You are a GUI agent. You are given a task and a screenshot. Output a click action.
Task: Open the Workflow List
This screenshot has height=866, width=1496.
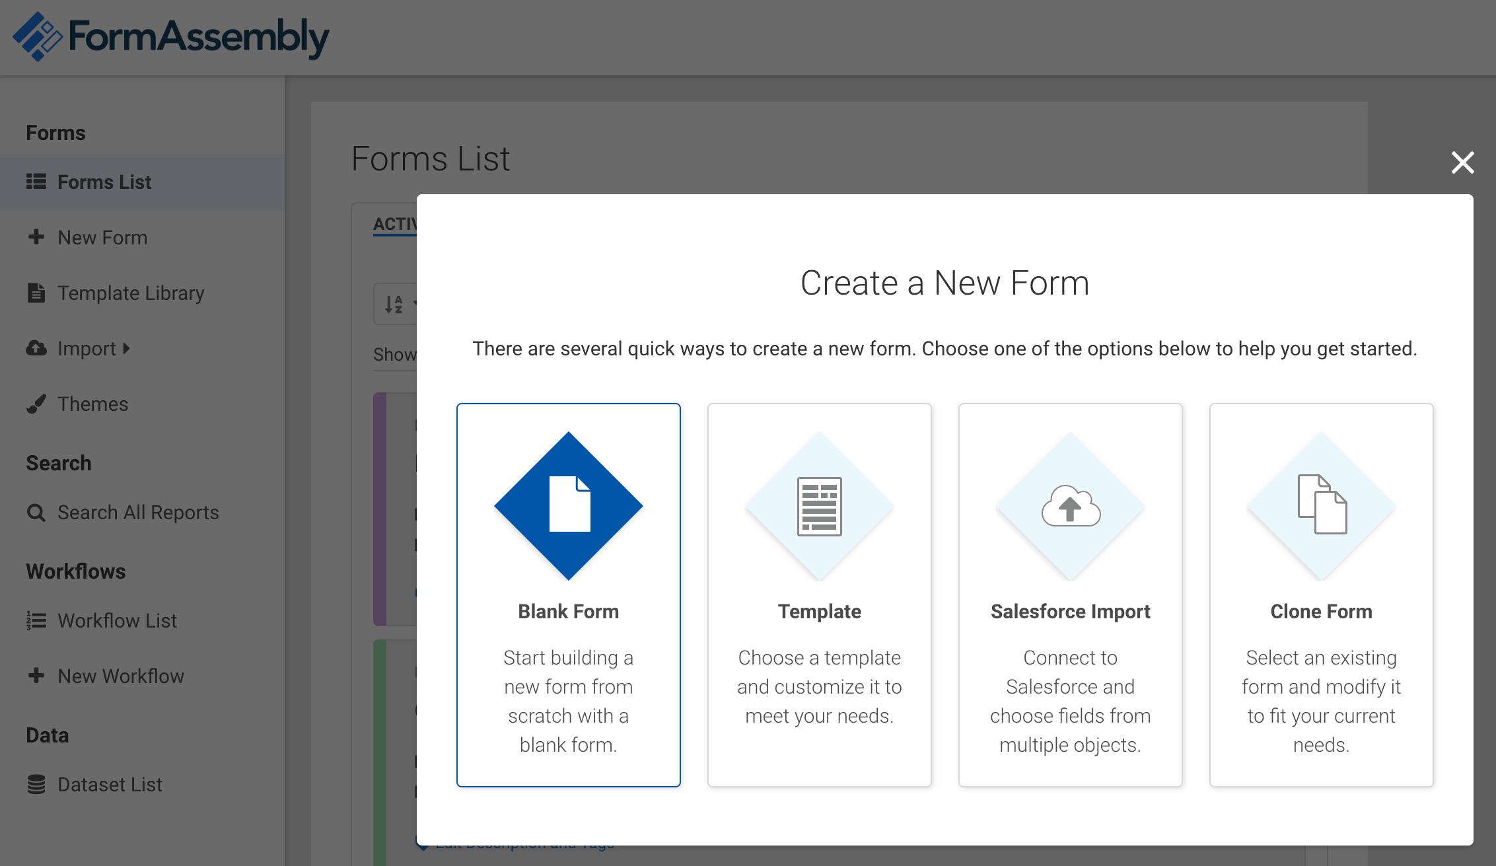coord(142,621)
